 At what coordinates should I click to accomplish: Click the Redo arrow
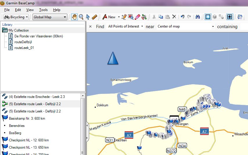[189, 17]
